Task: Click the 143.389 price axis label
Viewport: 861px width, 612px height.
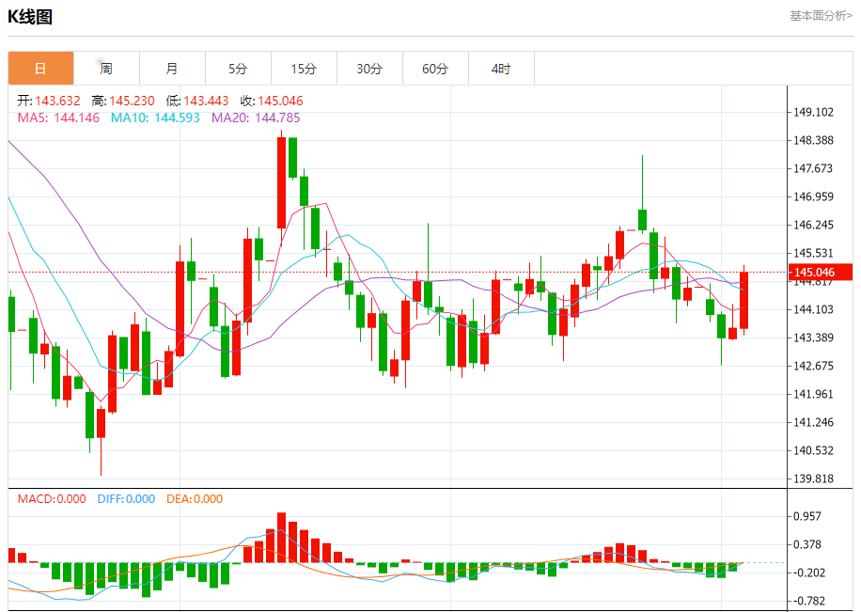Action: 813,337
